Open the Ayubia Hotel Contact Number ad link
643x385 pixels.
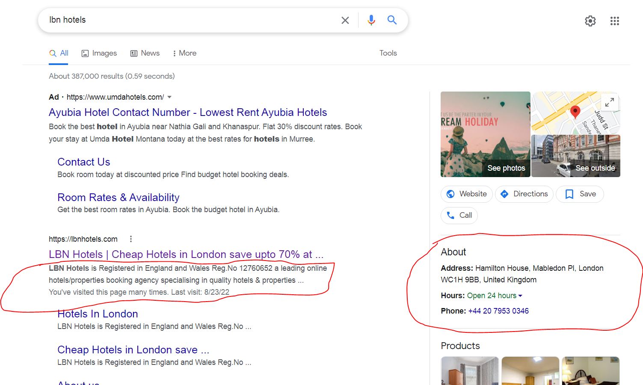pos(188,113)
